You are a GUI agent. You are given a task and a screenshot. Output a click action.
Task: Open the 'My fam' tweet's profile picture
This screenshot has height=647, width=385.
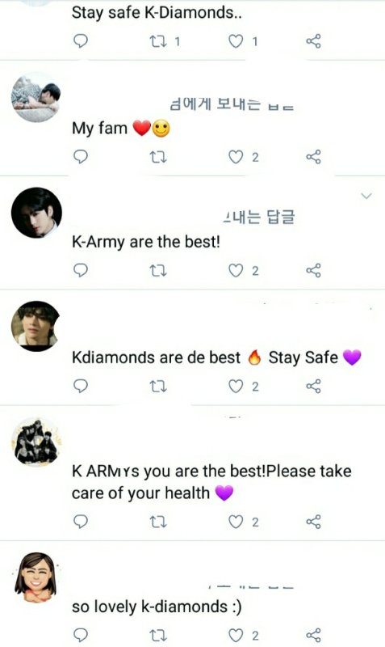[36, 97]
